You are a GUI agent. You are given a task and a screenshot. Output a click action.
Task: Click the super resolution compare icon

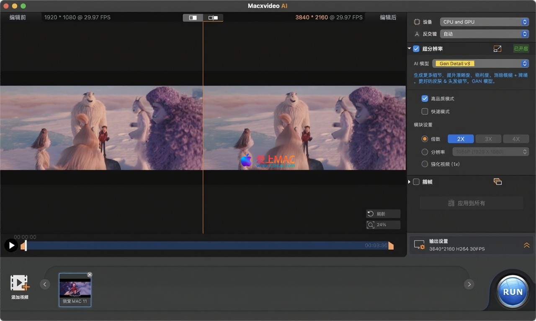click(497, 49)
